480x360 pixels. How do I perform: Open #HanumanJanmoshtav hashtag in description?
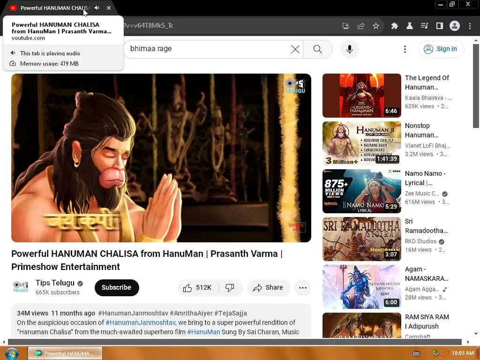coord(141,322)
